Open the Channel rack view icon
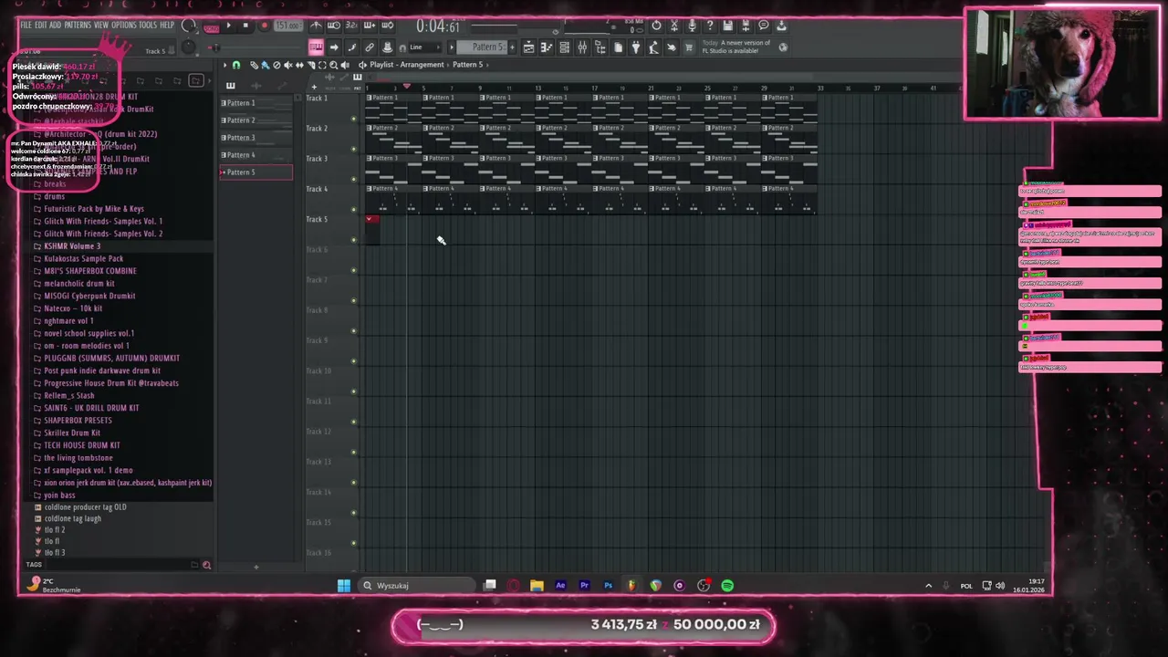 pos(564,47)
